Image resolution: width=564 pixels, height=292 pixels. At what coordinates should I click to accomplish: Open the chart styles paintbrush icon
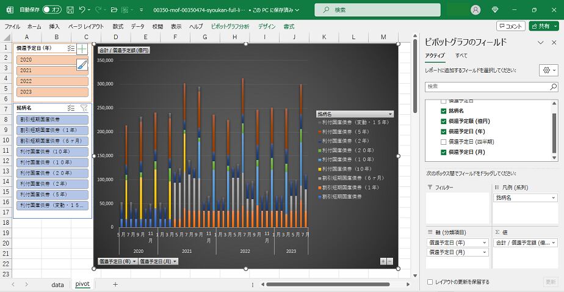[x=82, y=64]
